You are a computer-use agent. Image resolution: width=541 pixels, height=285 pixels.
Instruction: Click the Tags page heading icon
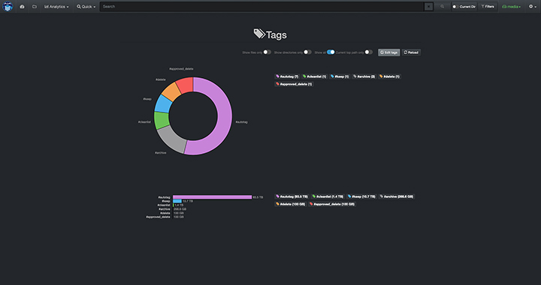(259, 34)
